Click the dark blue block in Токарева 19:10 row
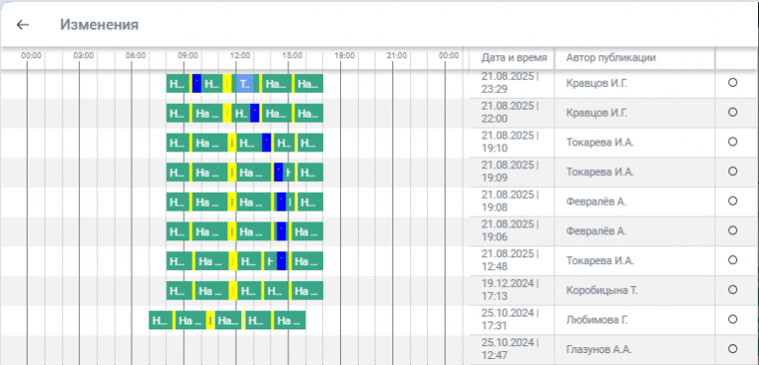The image size is (759, 365). tap(266, 142)
